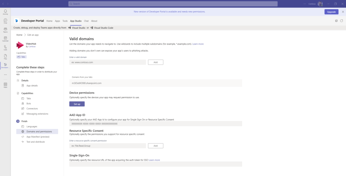Open the Apps store icon in the sidebar

point(5,84)
